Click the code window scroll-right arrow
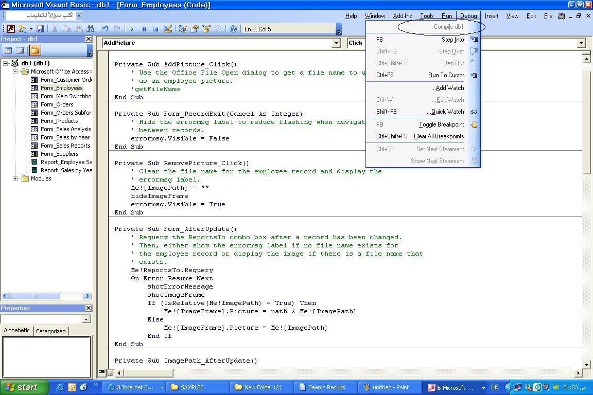Viewport: 593px width, 395px height. click(x=578, y=373)
